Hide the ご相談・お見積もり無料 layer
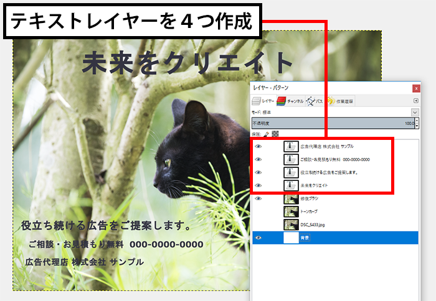The height and width of the screenshot is (301, 436). 258,159
